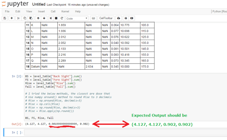Click the output value 0.9019999999999999
The width and height of the screenshot is (227, 140).
tap(63, 124)
